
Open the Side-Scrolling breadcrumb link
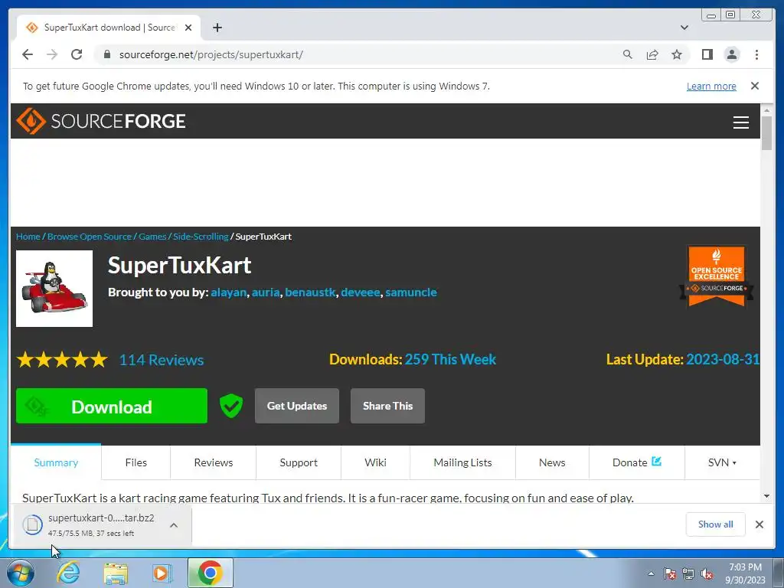201,237
